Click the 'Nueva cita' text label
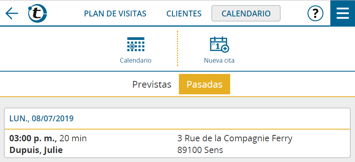This screenshot has height=162, width=355. point(219,60)
